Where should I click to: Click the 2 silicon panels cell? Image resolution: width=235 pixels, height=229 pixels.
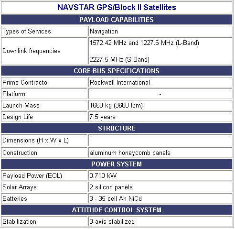160,187
